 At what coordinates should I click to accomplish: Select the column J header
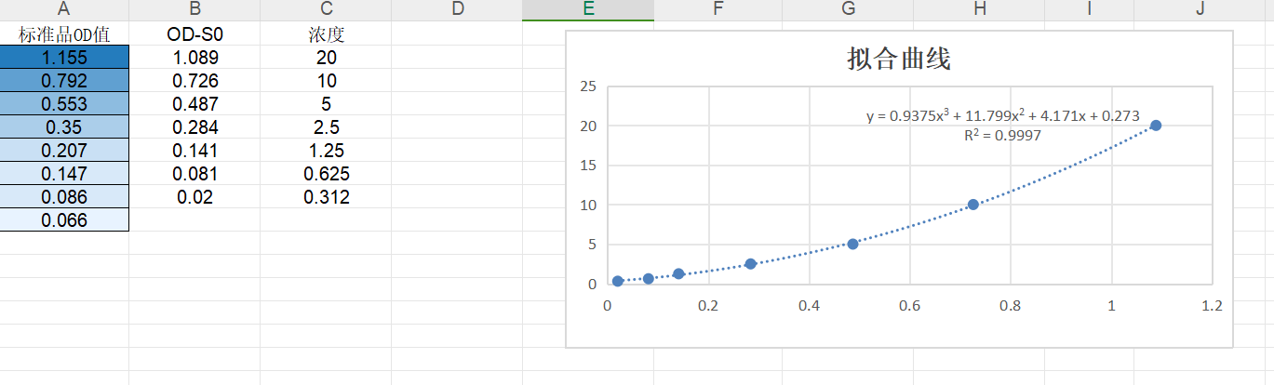click(1200, 9)
